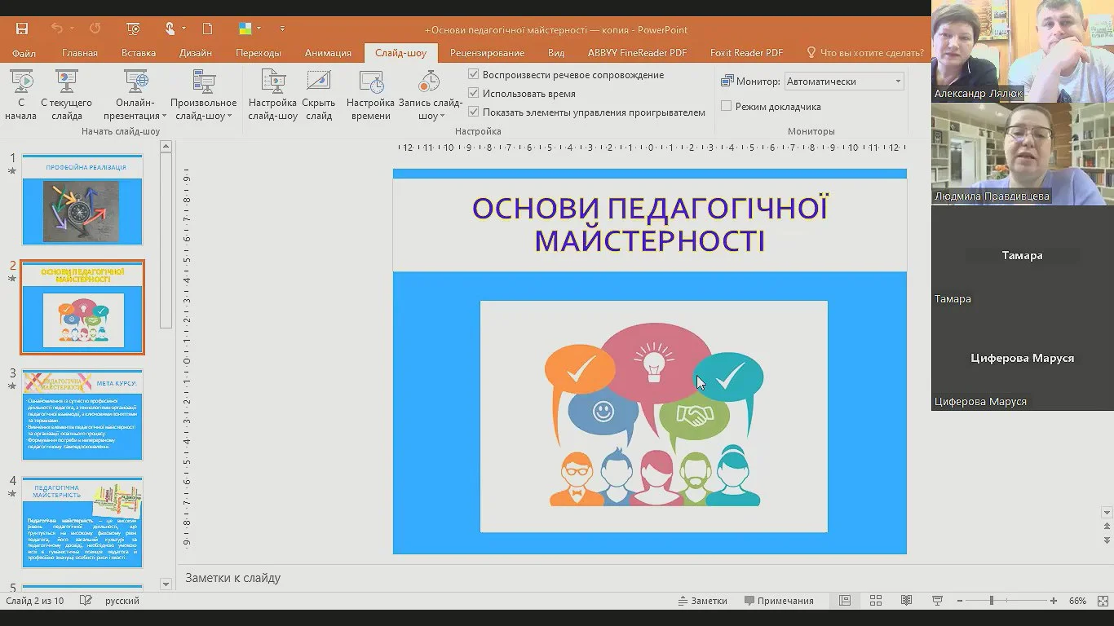Start from current slide 'С текущего слайда'
Viewport: 1114px width, 626px height.
(66, 95)
